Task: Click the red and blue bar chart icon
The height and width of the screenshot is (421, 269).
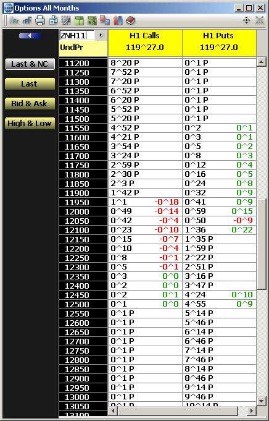Action: [118, 20]
